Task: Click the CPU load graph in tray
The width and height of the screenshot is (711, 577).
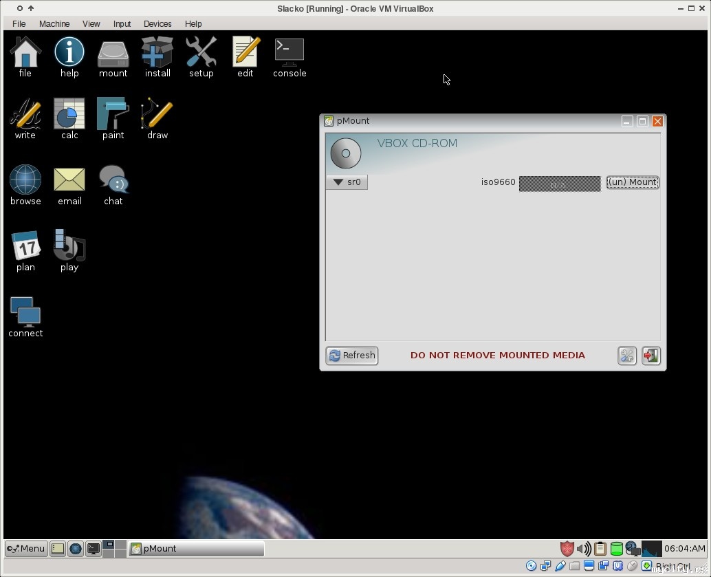Action: pos(652,548)
